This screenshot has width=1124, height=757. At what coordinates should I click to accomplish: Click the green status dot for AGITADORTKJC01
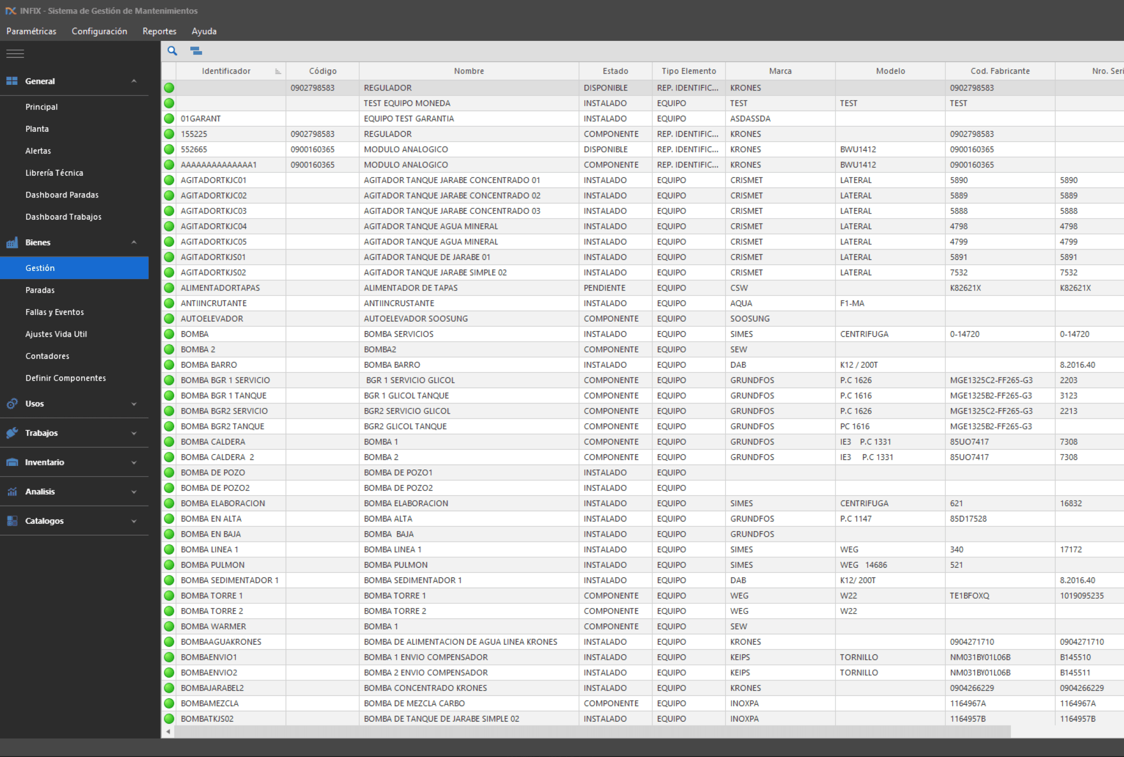169,180
